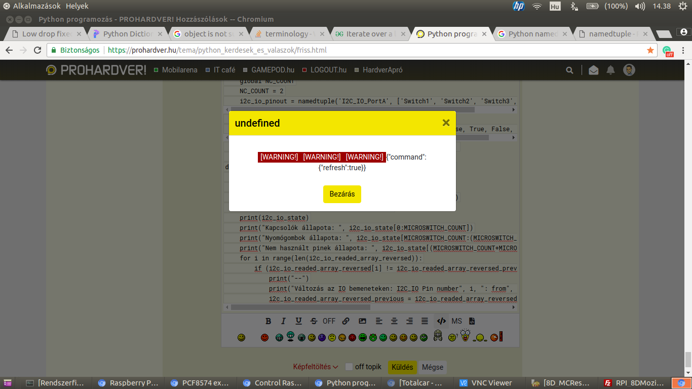Switch to the Python Dictionary browser tab
The image size is (692, 389).
coord(127,34)
